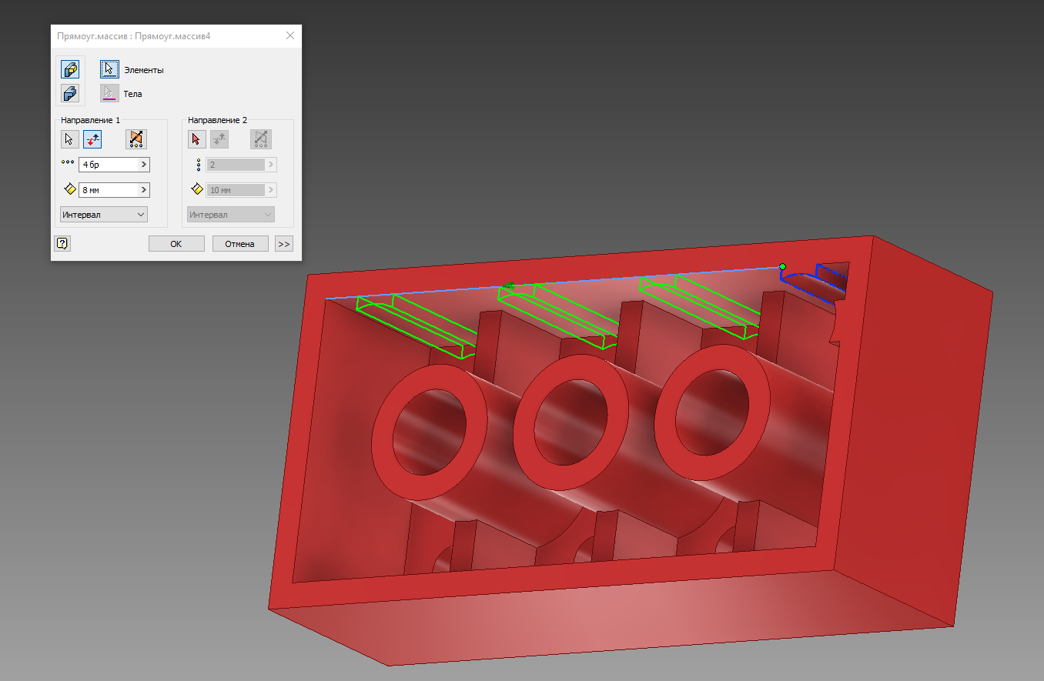Confirm the pattern with OK
The width and height of the screenshot is (1044, 681).
176,244
